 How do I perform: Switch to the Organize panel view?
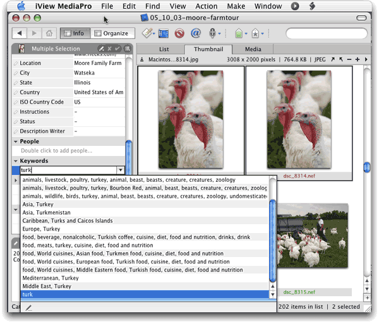111,33
